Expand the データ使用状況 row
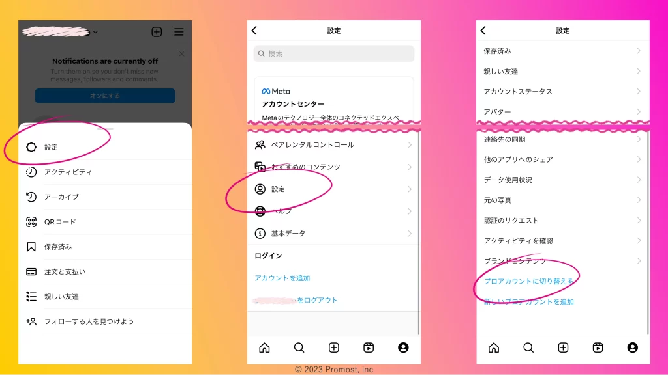The image size is (668, 380). coord(562,180)
